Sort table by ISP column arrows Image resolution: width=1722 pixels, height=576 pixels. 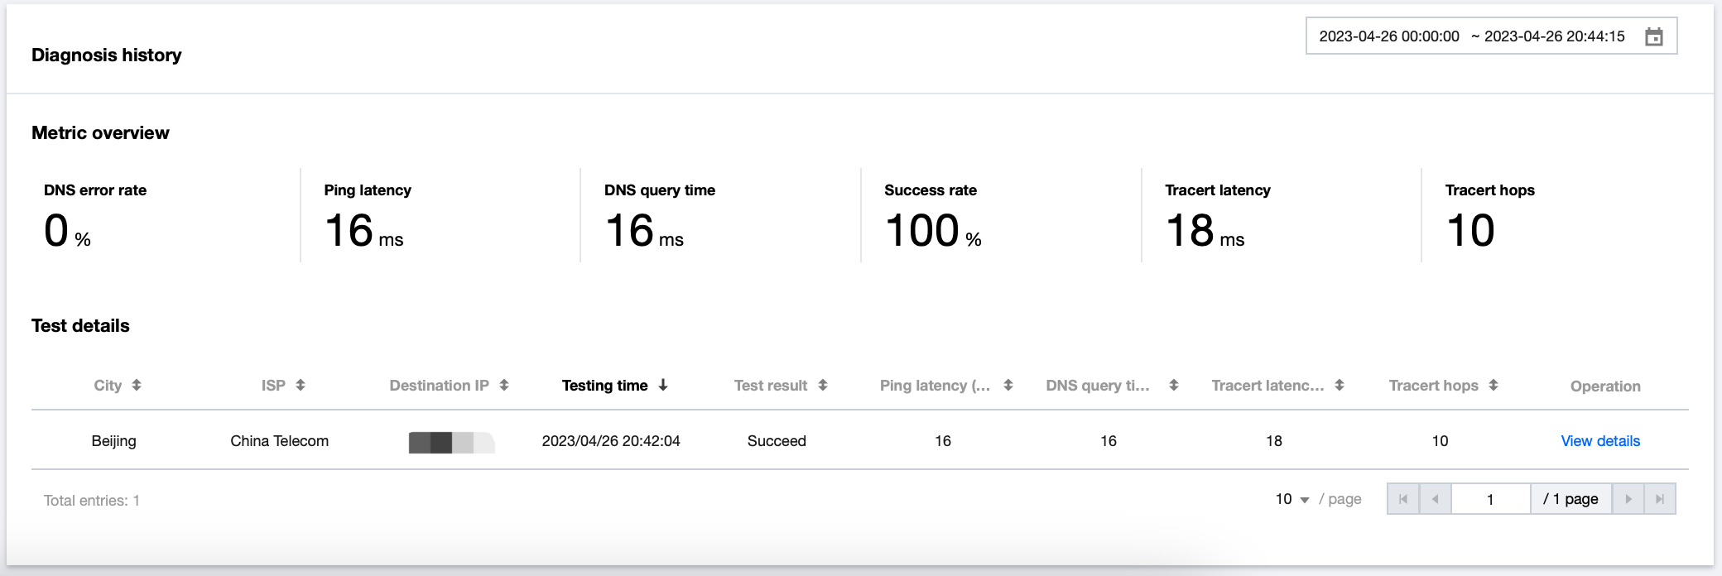tap(301, 385)
